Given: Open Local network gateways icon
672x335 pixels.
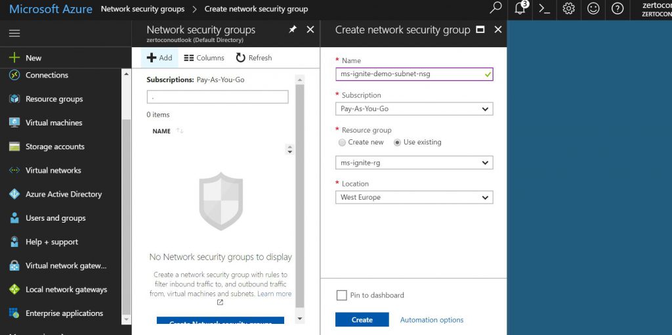Looking at the screenshot, I should [14, 290].
